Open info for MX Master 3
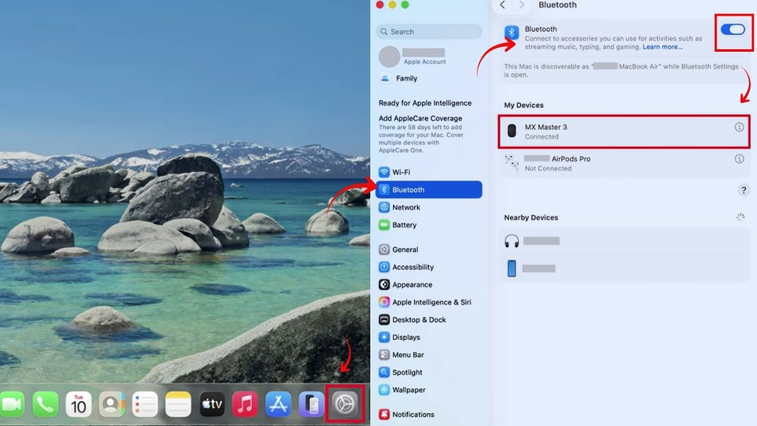 coord(739,127)
